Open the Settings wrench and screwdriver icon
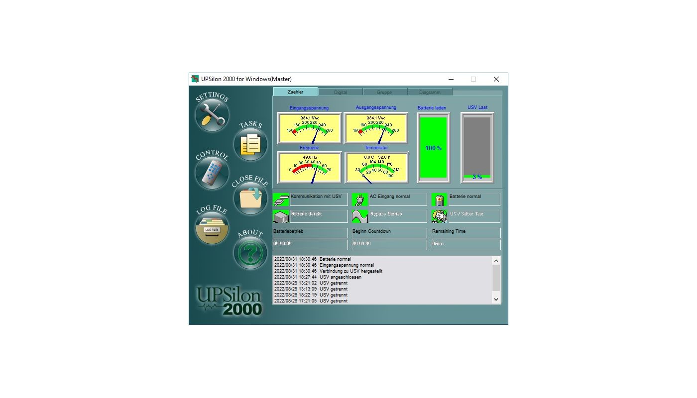The height and width of the screenshot is (398, 697). pos(212,115)
